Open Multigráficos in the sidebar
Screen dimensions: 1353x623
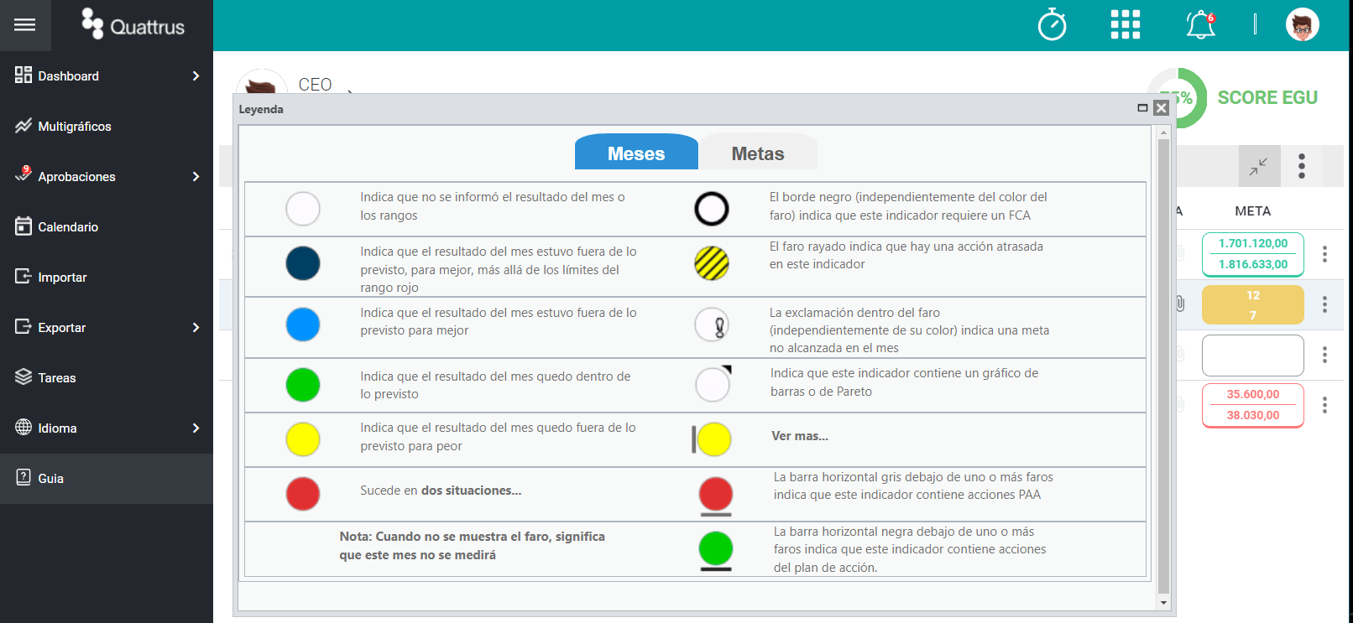point(107,127)
